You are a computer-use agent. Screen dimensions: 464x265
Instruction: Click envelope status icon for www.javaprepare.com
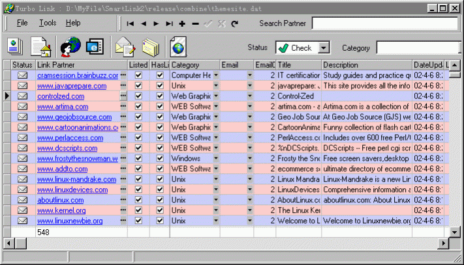pos(22,86)
